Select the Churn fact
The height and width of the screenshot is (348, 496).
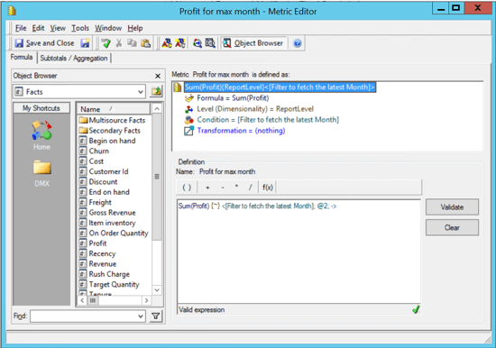click(94, 151)
